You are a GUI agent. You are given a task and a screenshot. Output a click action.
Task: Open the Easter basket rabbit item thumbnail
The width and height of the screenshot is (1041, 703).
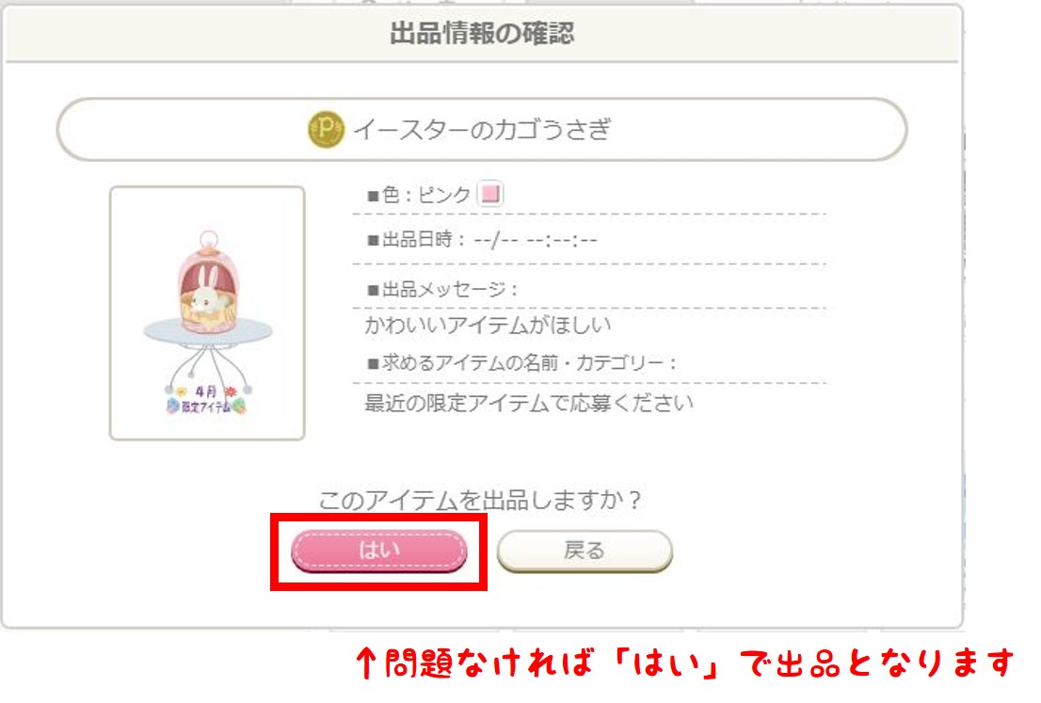pyautogui.click(x=207, y=312)
